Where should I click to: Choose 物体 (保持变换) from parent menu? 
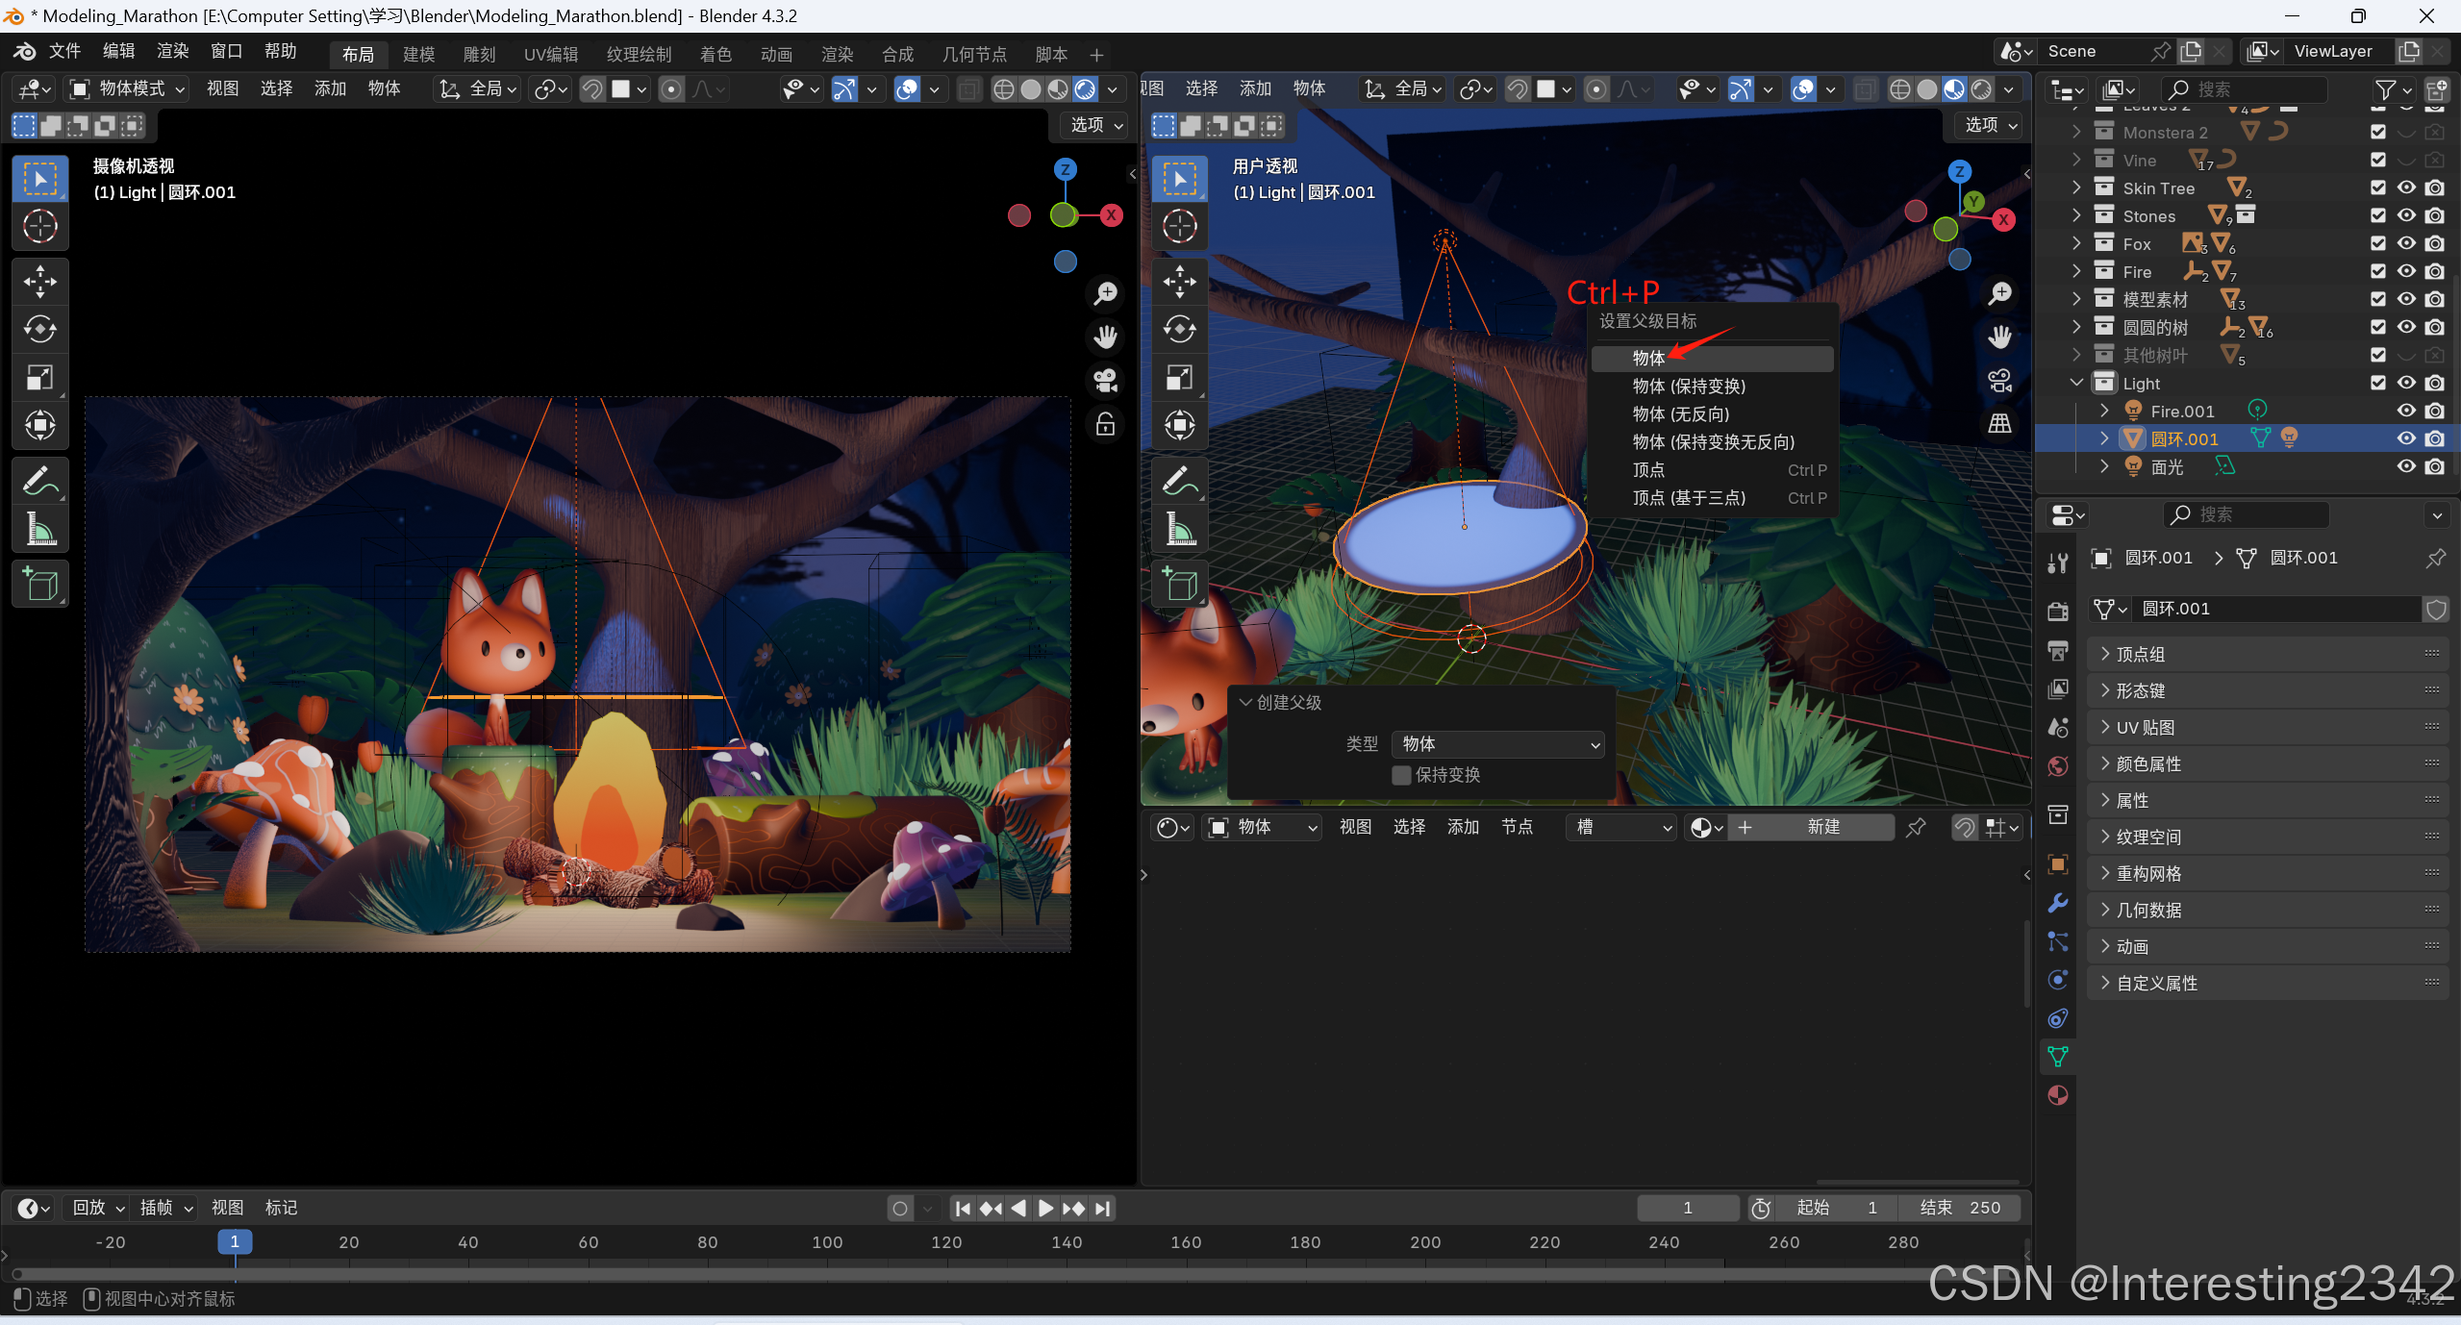1689,387
